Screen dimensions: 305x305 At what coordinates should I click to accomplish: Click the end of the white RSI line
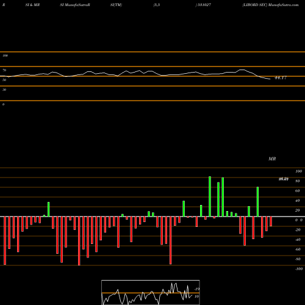point(270,79)
